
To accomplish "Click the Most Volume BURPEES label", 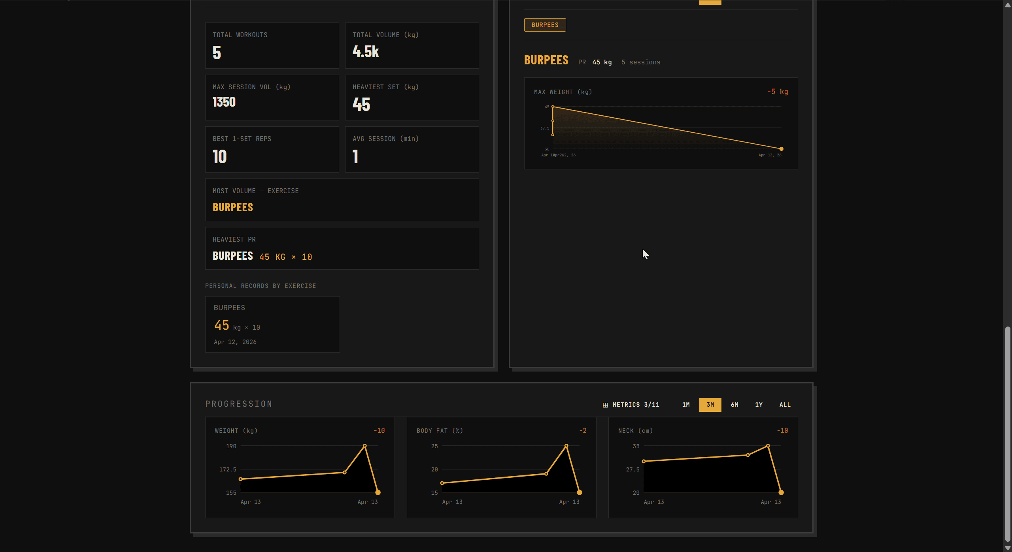I will (x=233, y=207).
